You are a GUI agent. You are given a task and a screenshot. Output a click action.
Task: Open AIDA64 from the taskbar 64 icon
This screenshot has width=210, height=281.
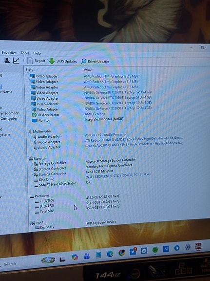(x=198, y=246)
